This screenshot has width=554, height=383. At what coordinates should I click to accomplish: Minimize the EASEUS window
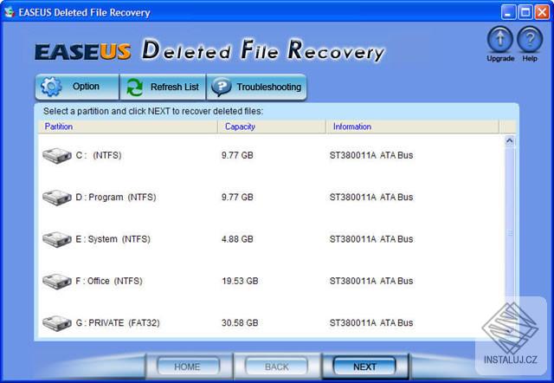pos(508,12)
